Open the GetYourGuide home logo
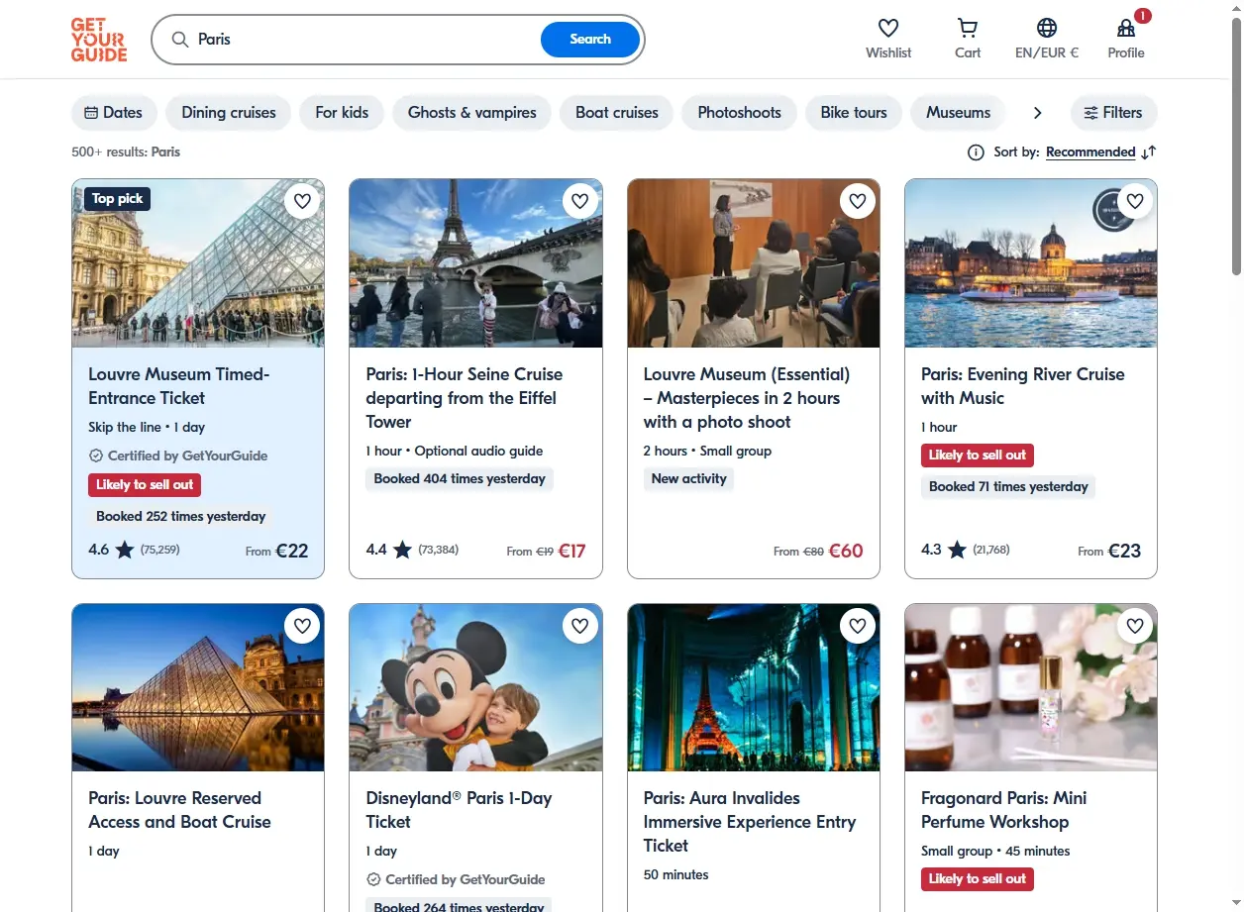Image resolution: width=1244 pixels, height=912 pixels. 99,40
